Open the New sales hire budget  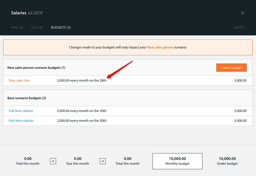(x=19, y=80)
